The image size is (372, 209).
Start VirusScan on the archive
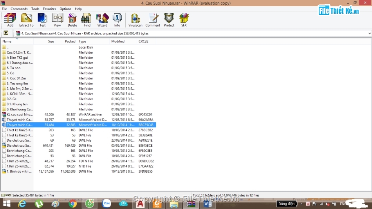[x=135, y=20]
